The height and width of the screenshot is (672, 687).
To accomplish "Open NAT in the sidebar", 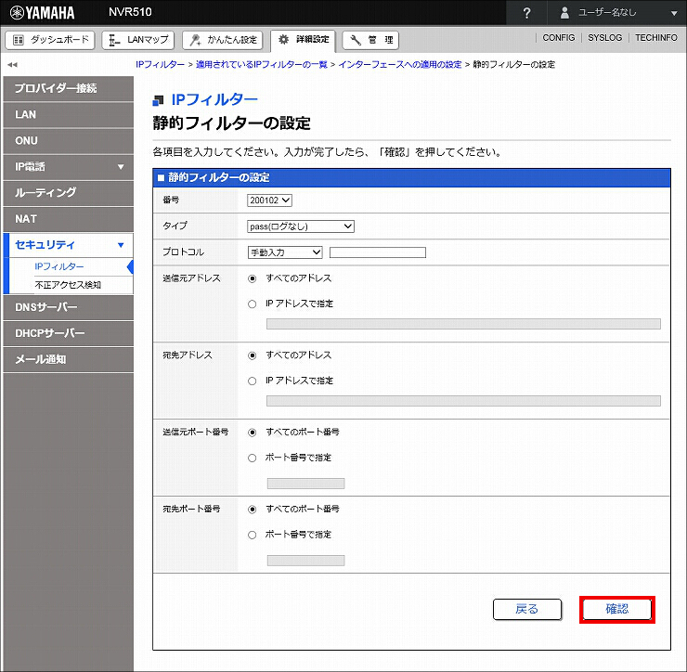I will point(69,219).
